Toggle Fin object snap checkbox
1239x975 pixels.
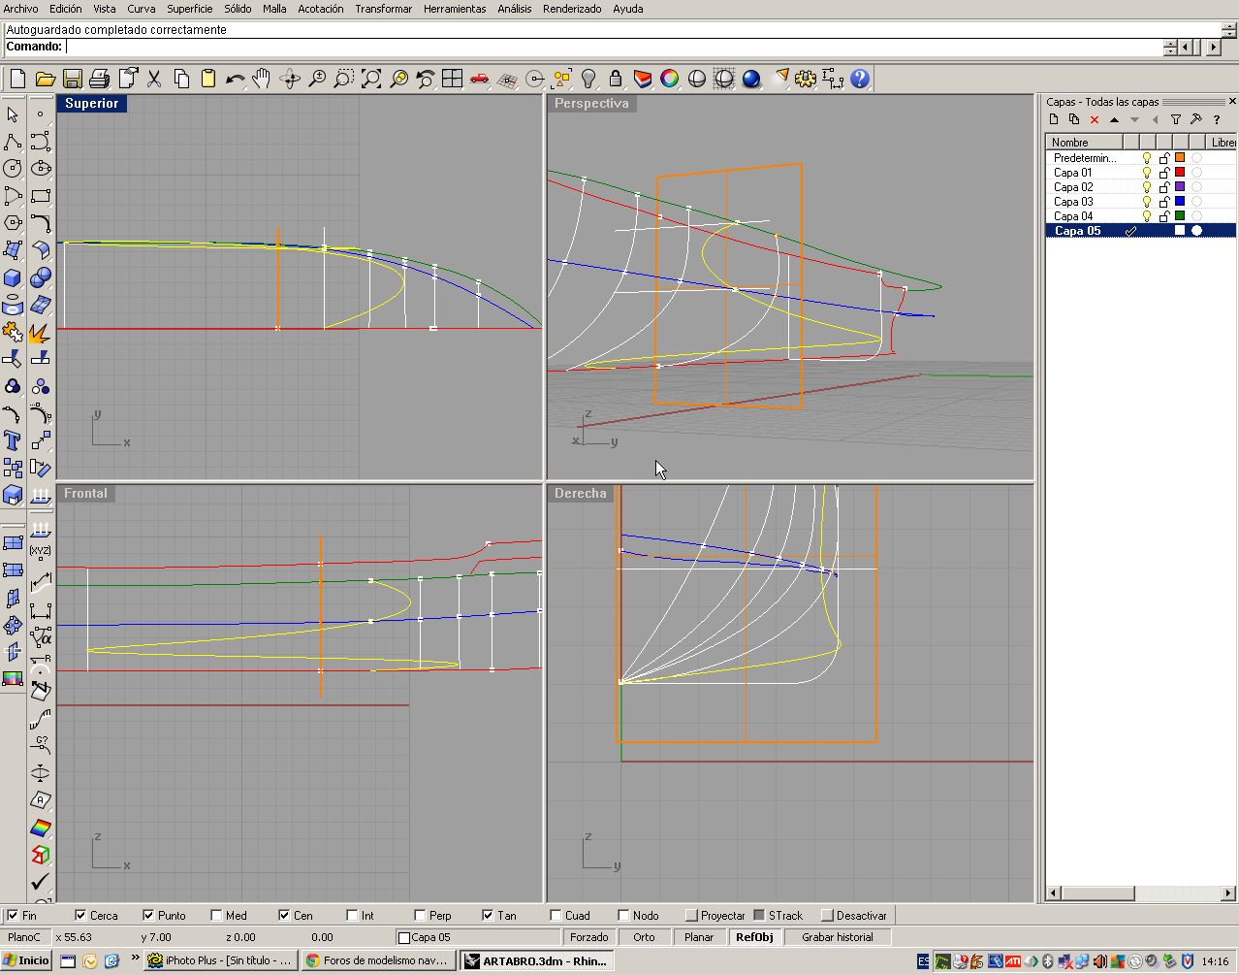(13, 915)
